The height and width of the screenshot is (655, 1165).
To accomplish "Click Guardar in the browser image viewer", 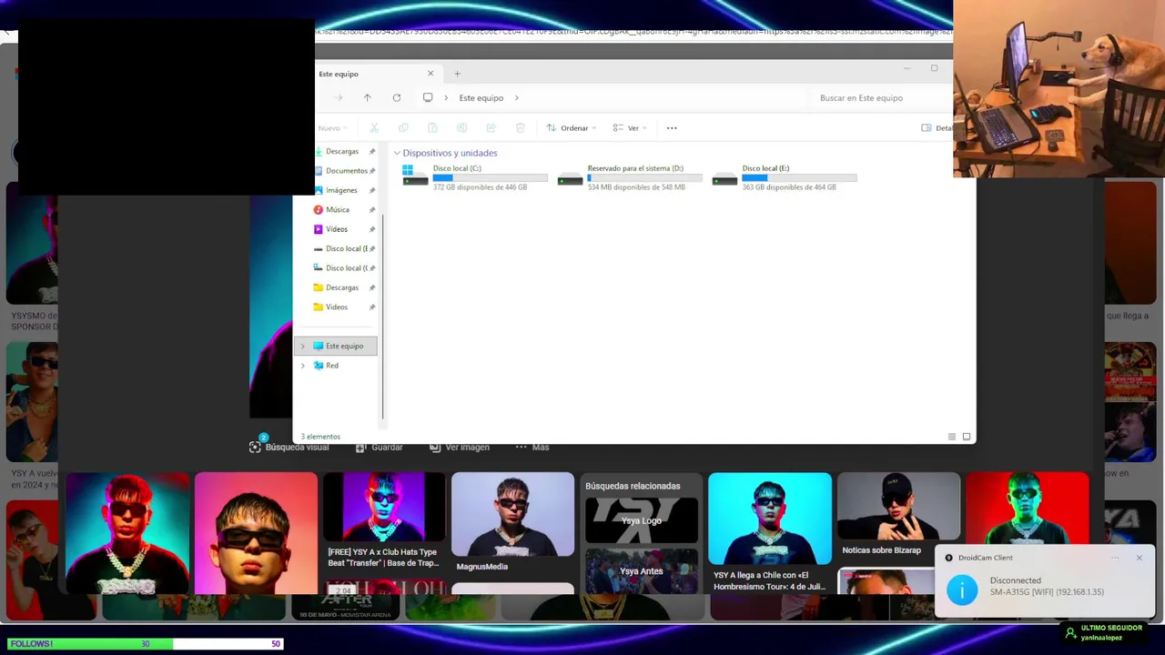I will (379, 447).
